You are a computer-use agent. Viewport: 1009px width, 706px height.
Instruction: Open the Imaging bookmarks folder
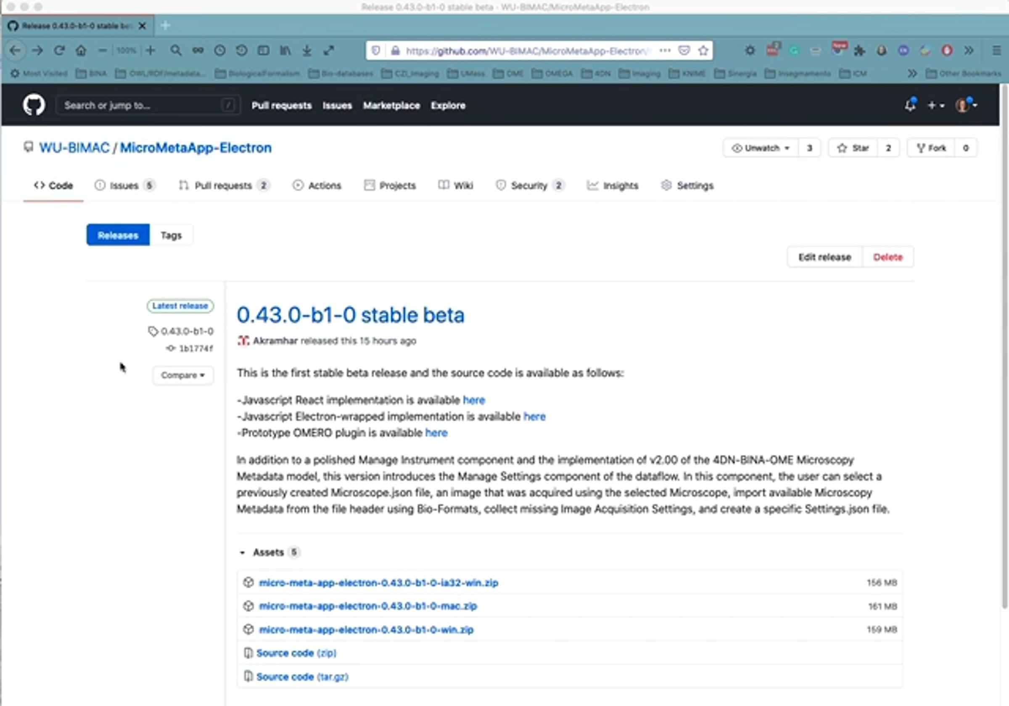pos(639,74)
